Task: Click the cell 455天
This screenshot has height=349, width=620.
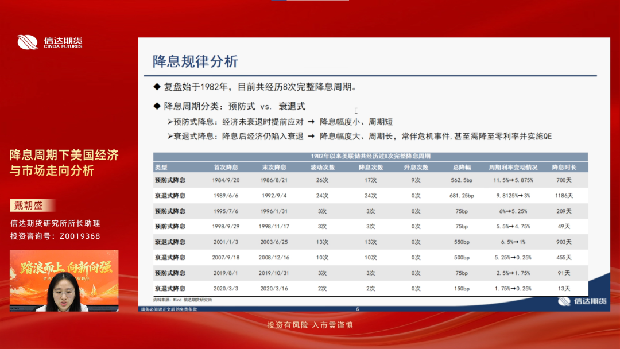Action: coord(564,257)
